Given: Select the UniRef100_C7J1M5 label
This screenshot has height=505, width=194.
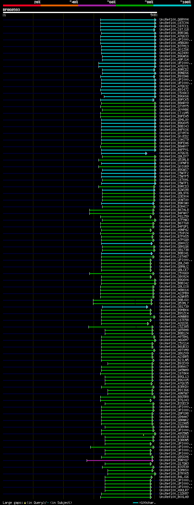Looking at the screenshot, I should pyautogui.click(x=174, y=113).
